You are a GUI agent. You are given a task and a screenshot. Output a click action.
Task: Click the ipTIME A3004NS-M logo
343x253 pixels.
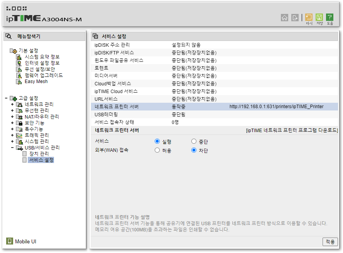(x=44, y=19)
